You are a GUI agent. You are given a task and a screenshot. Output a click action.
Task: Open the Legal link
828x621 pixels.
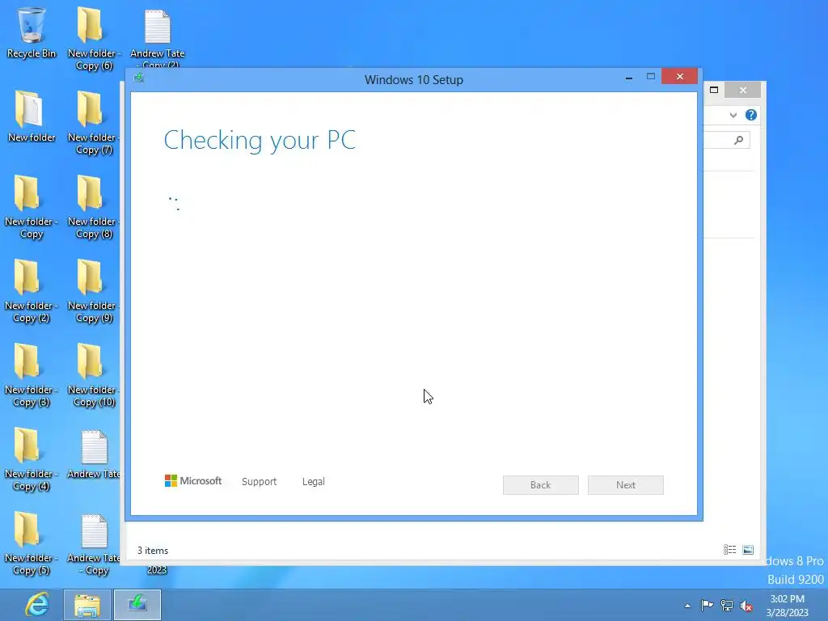click(313, 482)
